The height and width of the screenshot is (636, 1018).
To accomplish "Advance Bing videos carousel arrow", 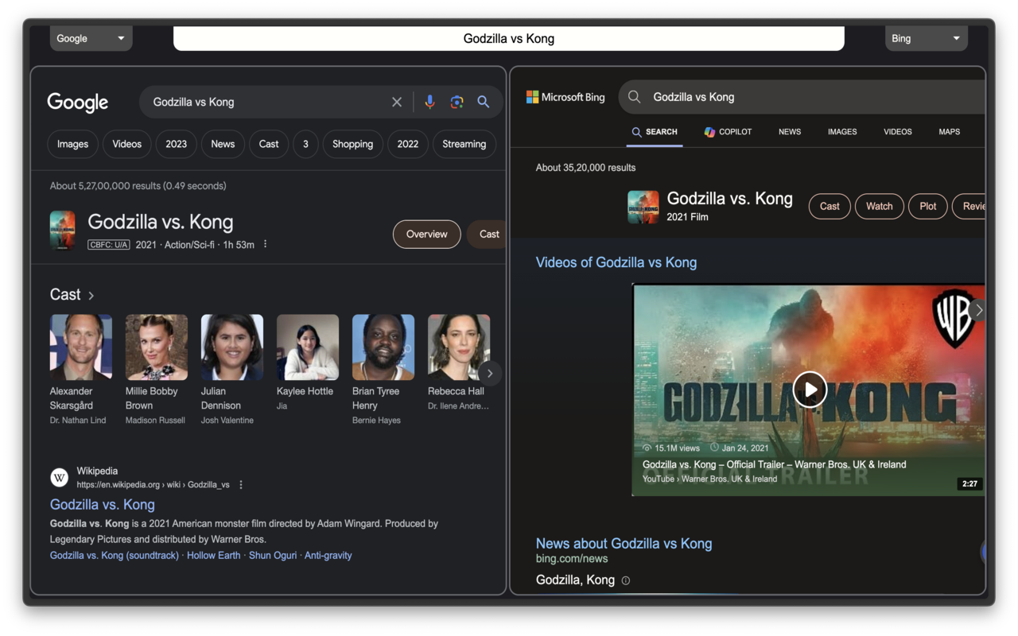I will click(x=978, y=310).
